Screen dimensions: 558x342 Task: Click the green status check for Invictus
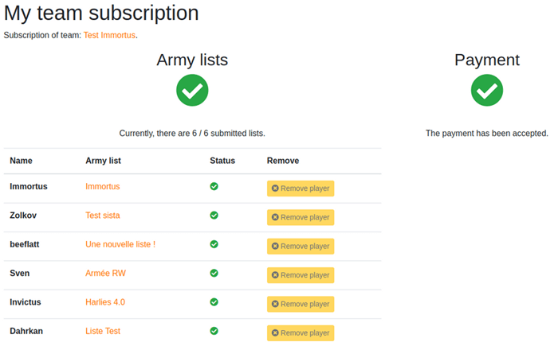(214, 301)
